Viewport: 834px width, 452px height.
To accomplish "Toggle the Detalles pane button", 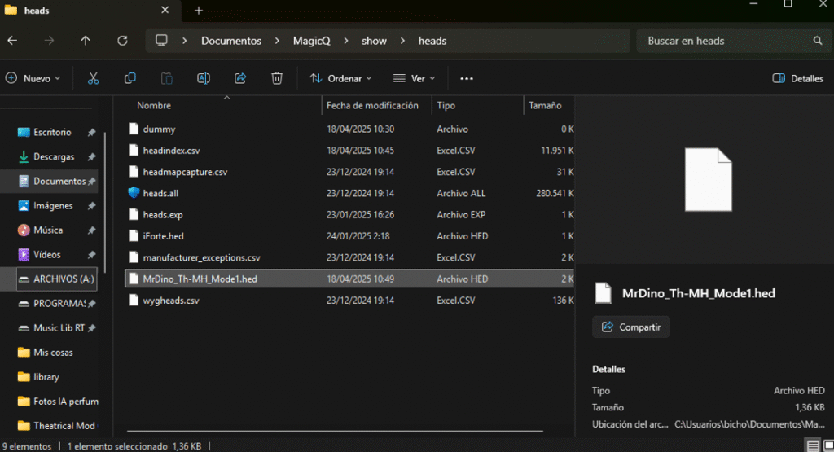I will 797,79.
